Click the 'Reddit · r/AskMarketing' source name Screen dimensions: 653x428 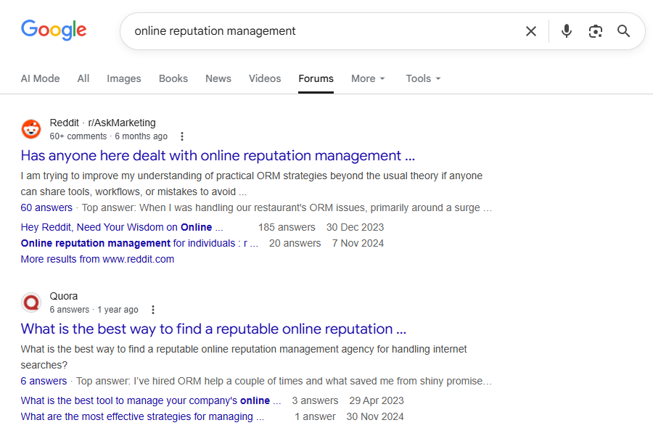click(102, 123)
